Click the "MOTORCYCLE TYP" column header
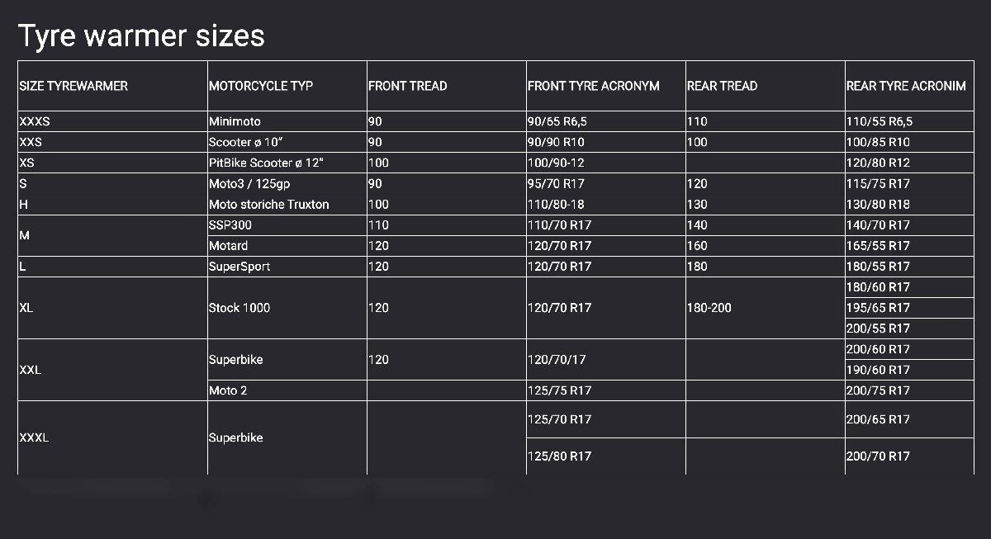The image size is (991, 539). (261, 86)
